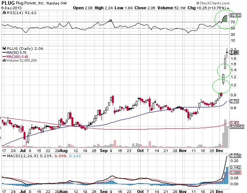Click the 1.2 price axis label

tap(233, 77)
